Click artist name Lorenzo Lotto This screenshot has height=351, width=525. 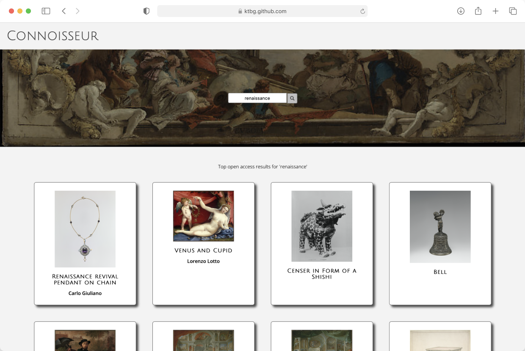203,261
